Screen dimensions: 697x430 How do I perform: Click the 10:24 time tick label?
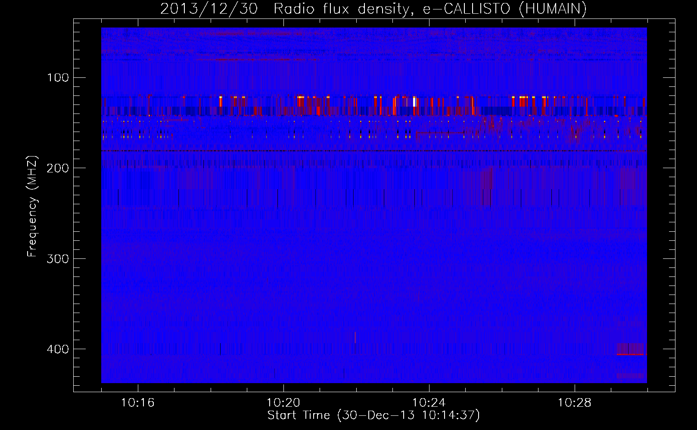[429, 403]
